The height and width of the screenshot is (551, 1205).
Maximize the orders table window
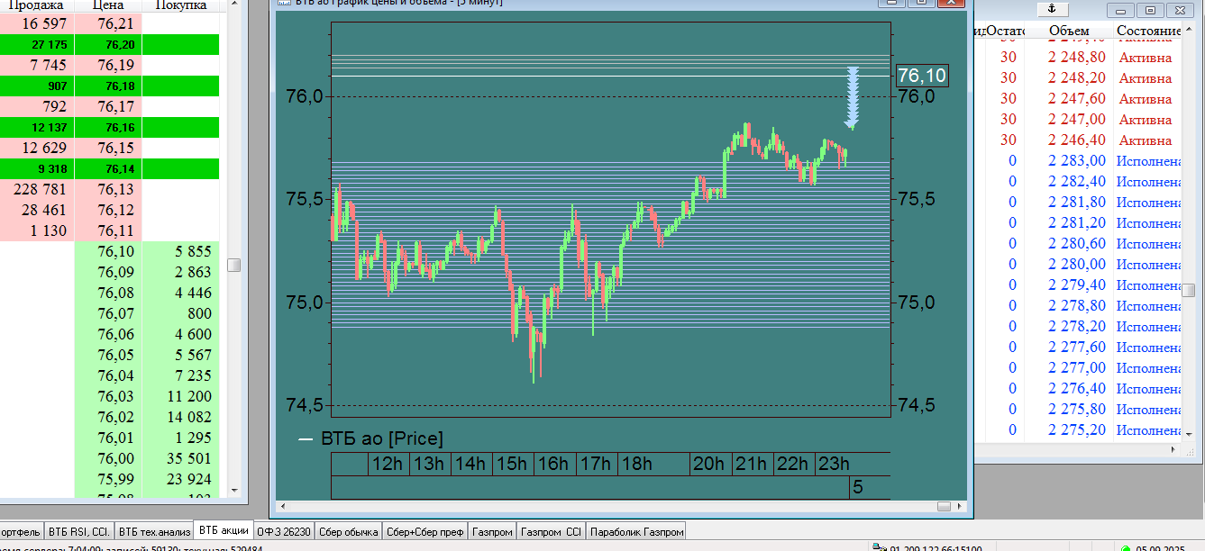click(1151, 10)
